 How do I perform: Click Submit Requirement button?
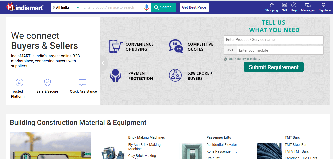pyautogui.click(x=274, y=67)
